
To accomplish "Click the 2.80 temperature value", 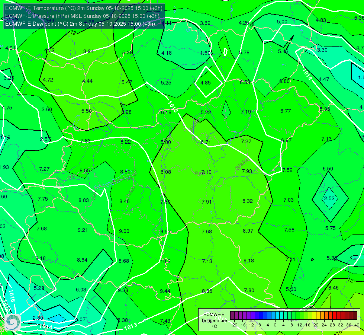I will pyautogui.click(x=38, y=318).
